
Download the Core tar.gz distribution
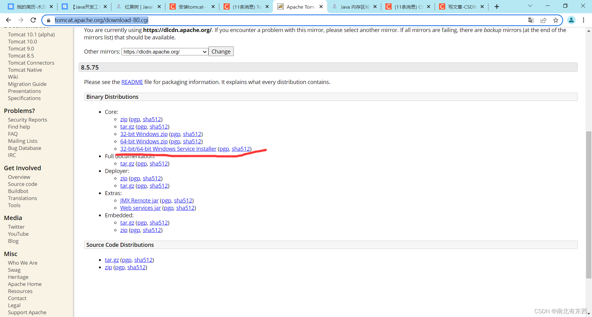coord(127,127)
